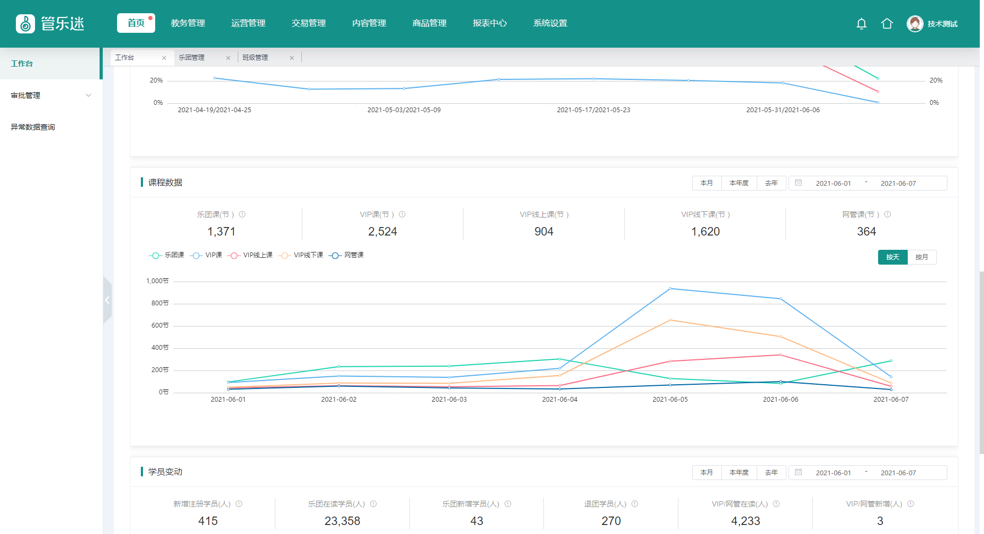Click start date field 2021-06-01 in 学员变动
This screenshot has height=534, width=984.
tap(833, 473)
